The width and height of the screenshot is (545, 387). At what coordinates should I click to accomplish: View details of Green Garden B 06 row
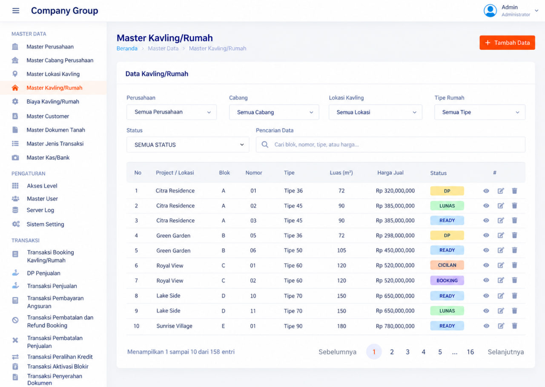point(486,250)
